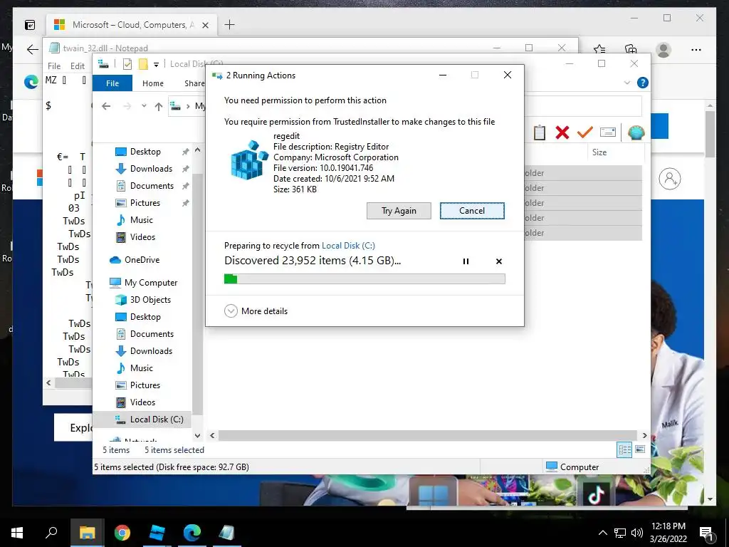
Task: Open the Explorer Share ribbon tab
Action: tap(194, 83)
